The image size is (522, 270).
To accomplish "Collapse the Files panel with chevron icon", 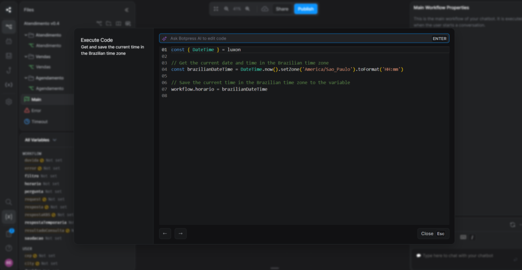I will click(126, 10).
